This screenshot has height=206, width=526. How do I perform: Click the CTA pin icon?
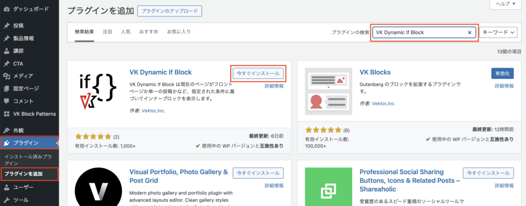6,64
